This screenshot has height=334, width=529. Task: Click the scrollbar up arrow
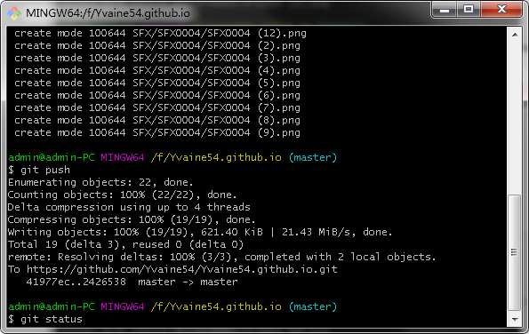click(515, 35)
